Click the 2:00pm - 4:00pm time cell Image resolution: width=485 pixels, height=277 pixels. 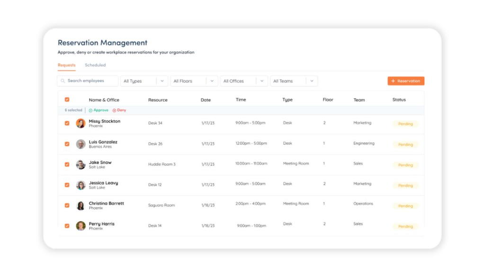tap(251, 204)
